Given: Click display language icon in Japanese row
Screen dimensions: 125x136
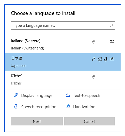Looking at the screenshot, I should [93, 59].
